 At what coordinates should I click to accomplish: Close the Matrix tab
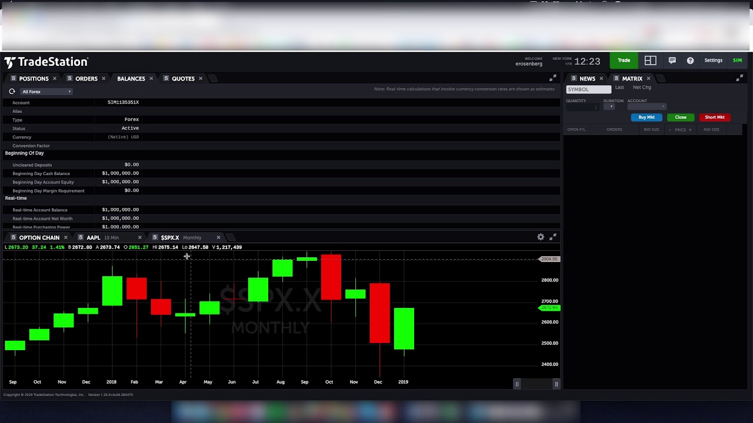coord(649,78)
